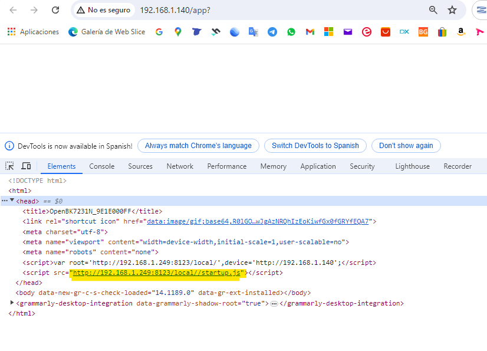Open the red circled e bookmark

pyautogui.click(x=367, y=32)
